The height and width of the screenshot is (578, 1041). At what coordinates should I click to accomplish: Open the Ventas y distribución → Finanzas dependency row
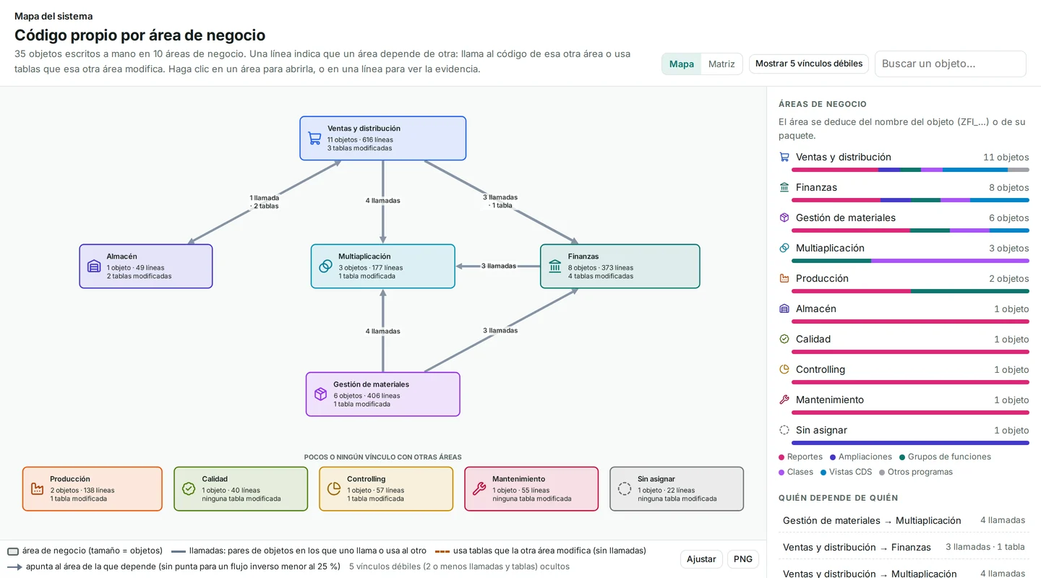click(904, 547)
